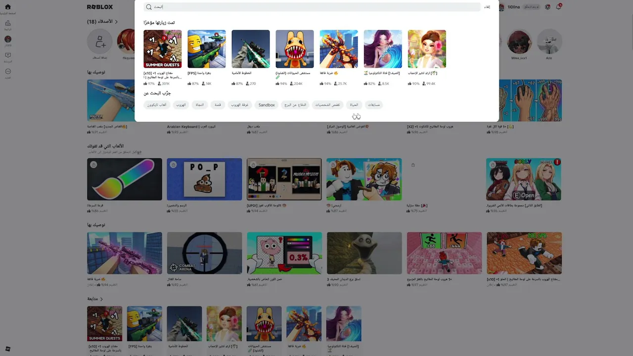The height and width of the screenshot is (356, 633).
Task: Open the mouse-clicking hands +999 game card
Action: click(530, 100)
